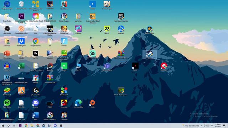Open the BlueStacks X shortcut
The height and width of the screenshot is (128, 228).
tap(64, 90)
